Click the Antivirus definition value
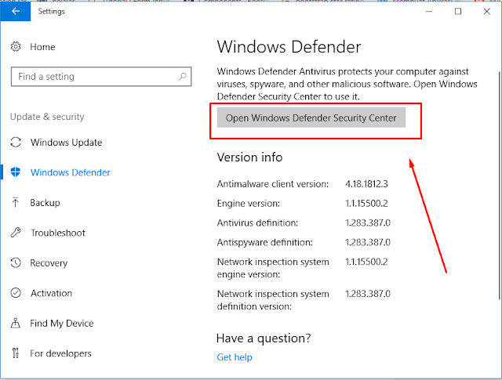This screenshot has width=502, height=380. [x=368, y=223]
